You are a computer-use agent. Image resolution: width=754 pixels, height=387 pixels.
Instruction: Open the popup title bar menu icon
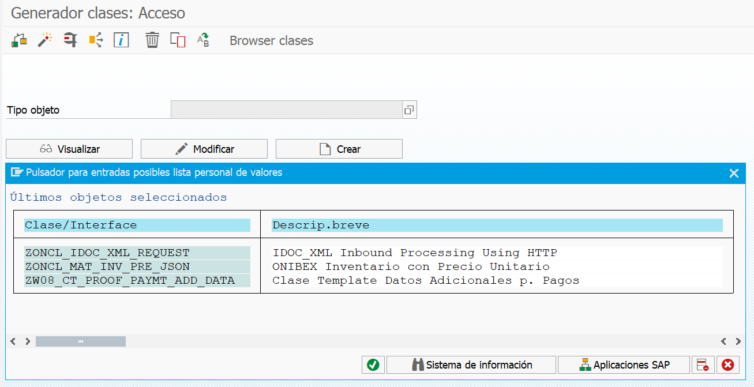[17, 172]
